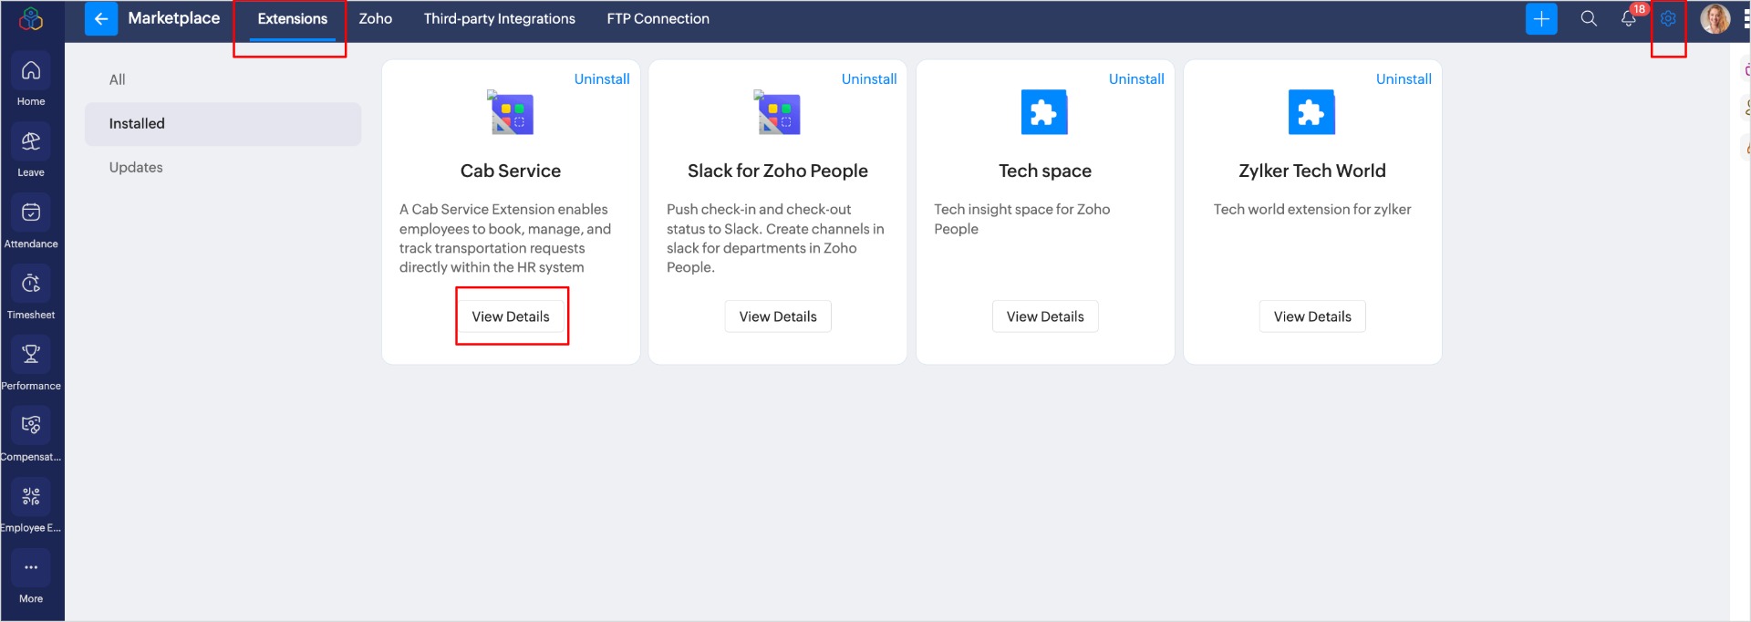This screenshot has width=1751, height=622.
Task: Open the user profile avatar
Action: click(1715, 19)
